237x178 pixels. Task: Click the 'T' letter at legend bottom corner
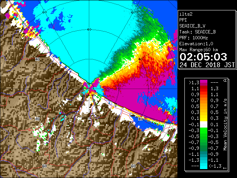(225, 168)
